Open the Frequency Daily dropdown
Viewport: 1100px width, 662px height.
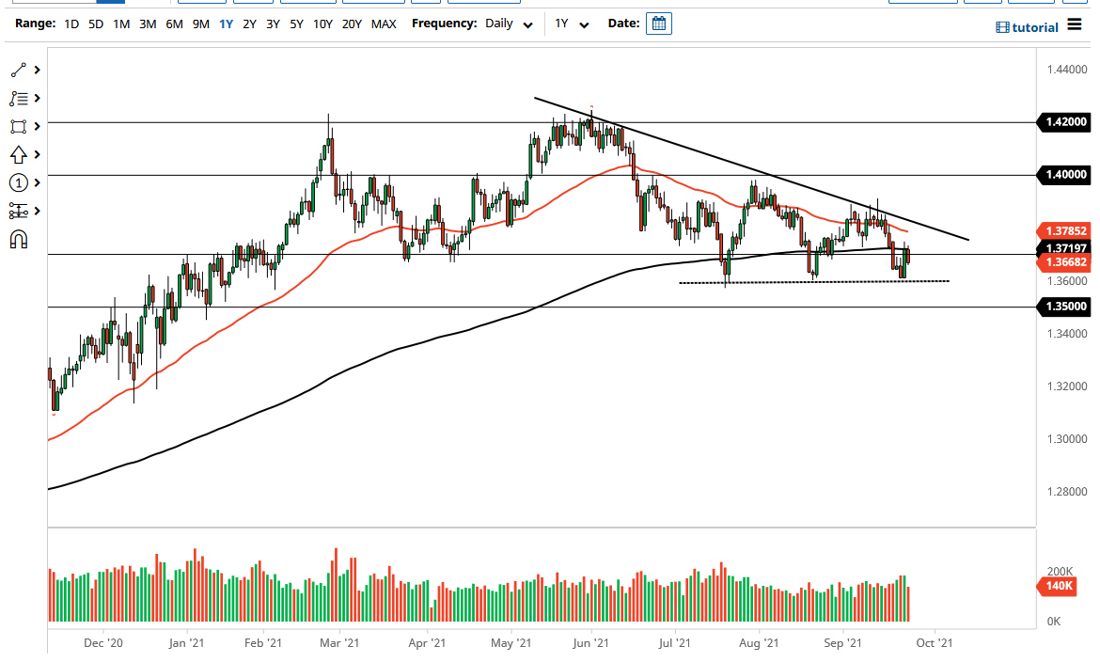pos(509,24)
